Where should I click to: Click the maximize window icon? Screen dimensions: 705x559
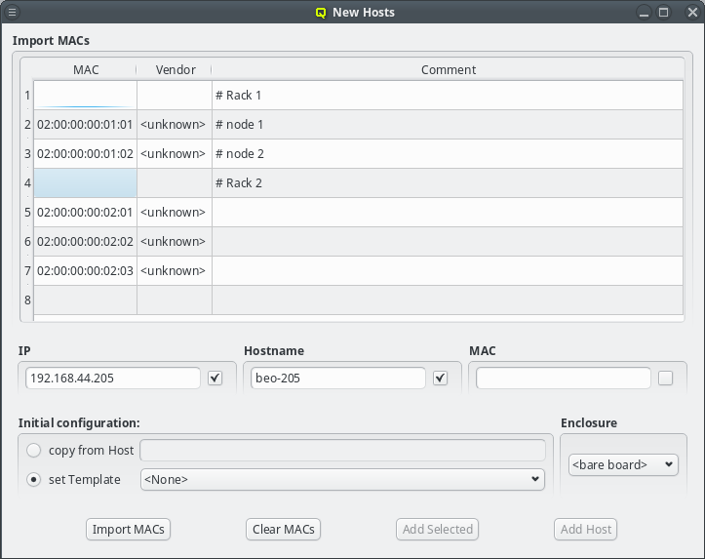pos(664,13)
